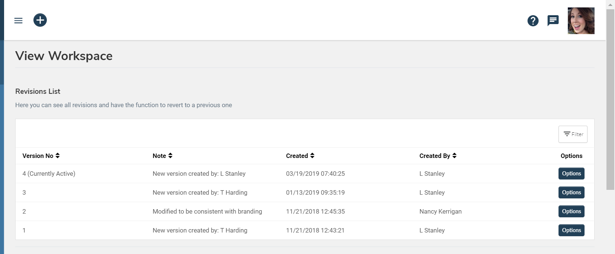Click the plus add-new icon

[40, 20]
